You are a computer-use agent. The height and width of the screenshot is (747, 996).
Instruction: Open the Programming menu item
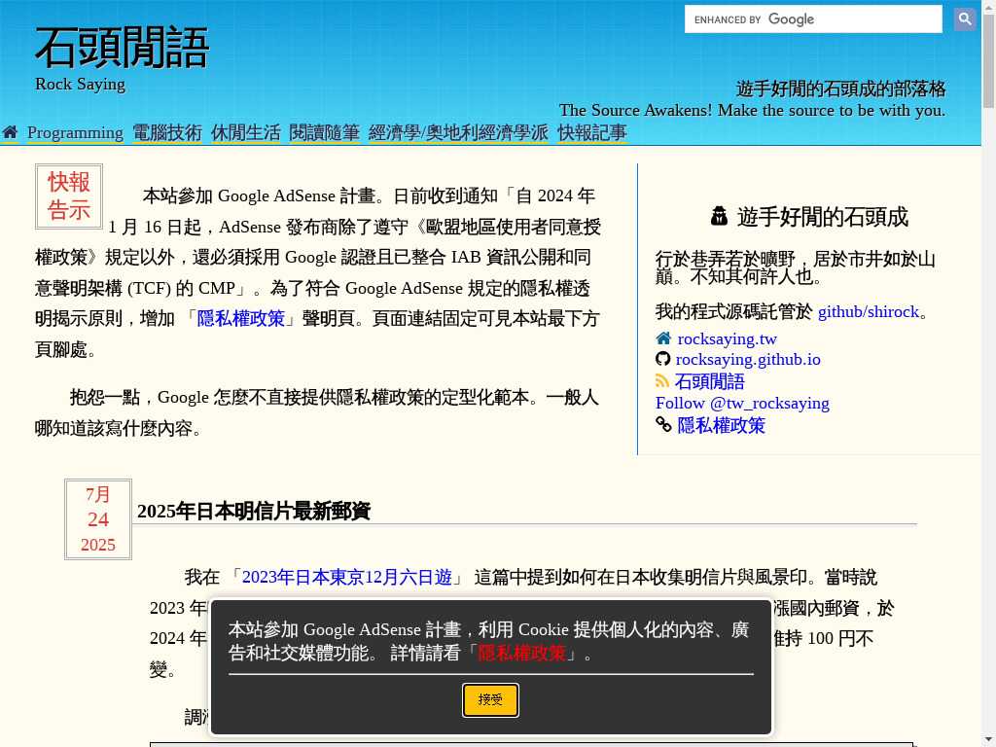[75, 132]
